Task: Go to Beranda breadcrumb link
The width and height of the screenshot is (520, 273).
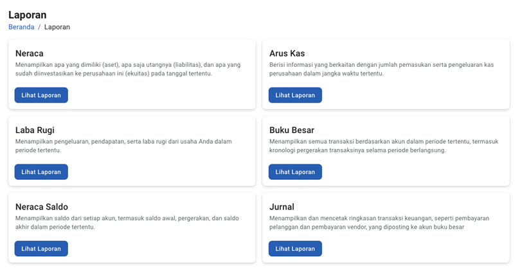Action: (x=21, y=27)
